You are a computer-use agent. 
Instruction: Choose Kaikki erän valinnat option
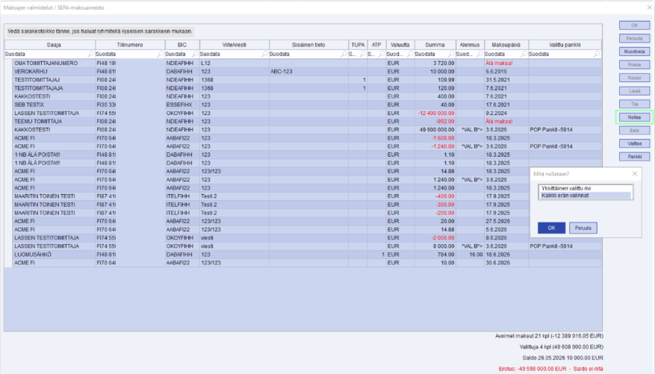pos(586,196)
